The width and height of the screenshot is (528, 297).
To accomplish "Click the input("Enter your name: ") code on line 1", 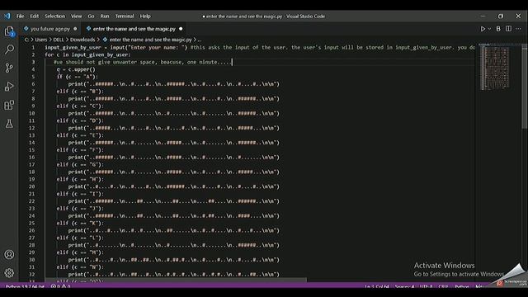I will [149, 48].
